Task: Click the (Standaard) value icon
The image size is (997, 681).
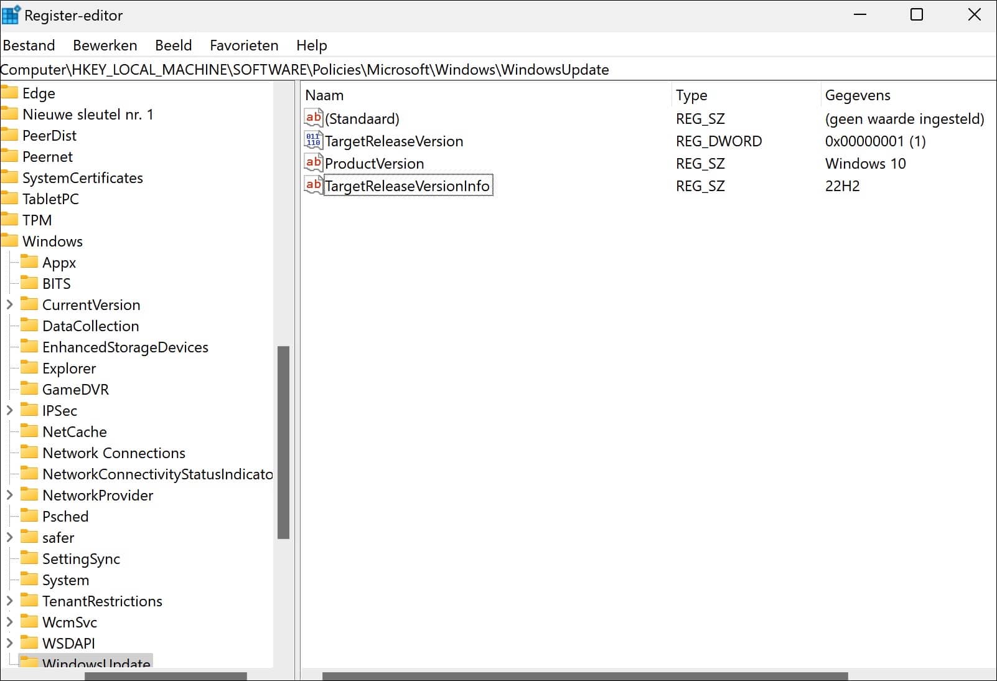Action: (x=313, y=118)
